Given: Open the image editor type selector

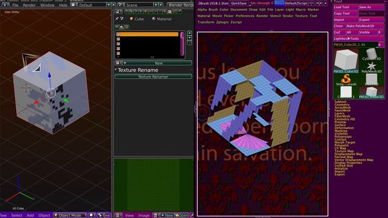Looking at the screenshot, I should pos(119,216).
